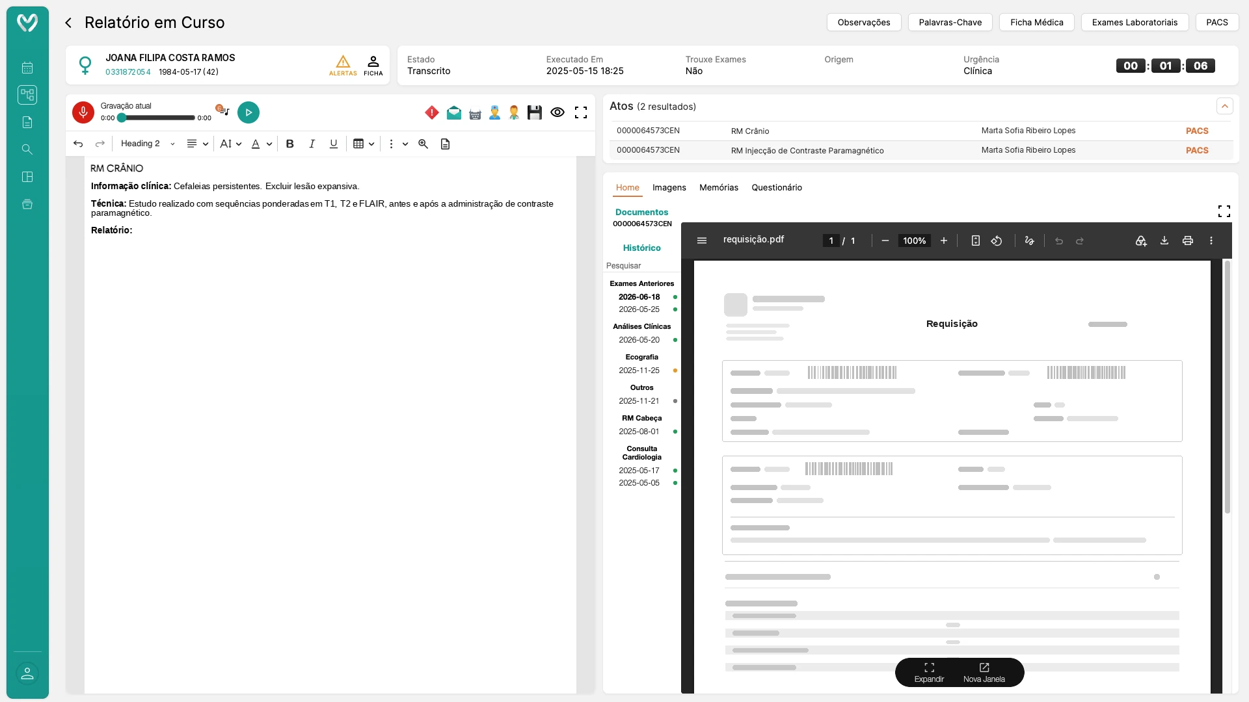Click the PDF viewer vertical scrollbar
The width and height of the screenshot is (1249, 702).
tap(1228, 387)
